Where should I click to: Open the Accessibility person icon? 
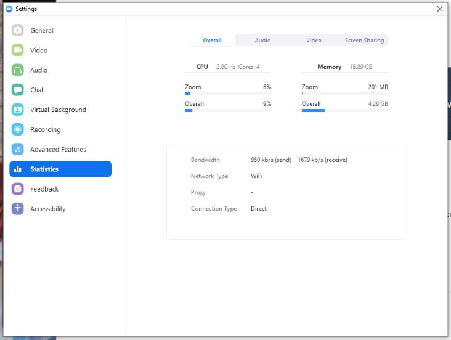pyautogui.click(x=17, y=209)
